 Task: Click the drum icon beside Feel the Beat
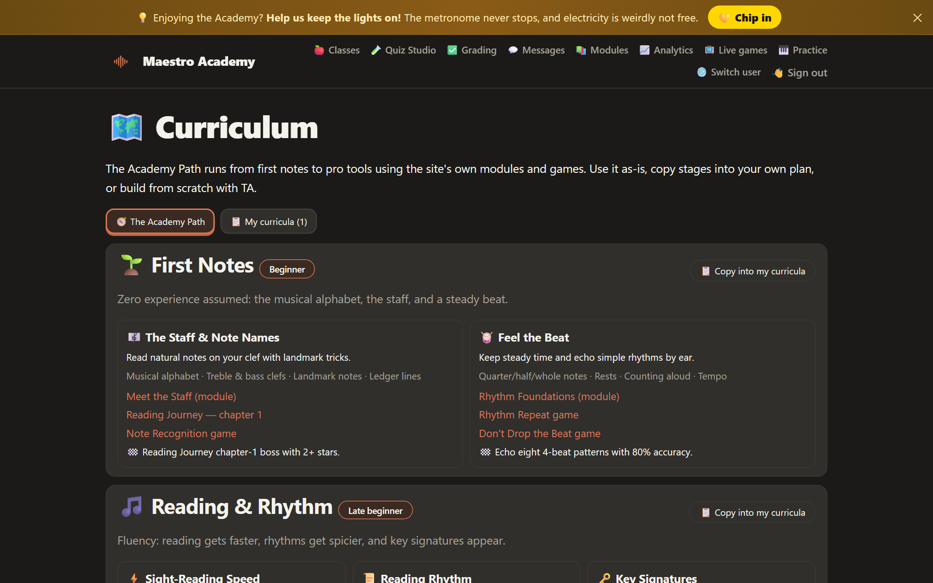[x=487, y=337]
